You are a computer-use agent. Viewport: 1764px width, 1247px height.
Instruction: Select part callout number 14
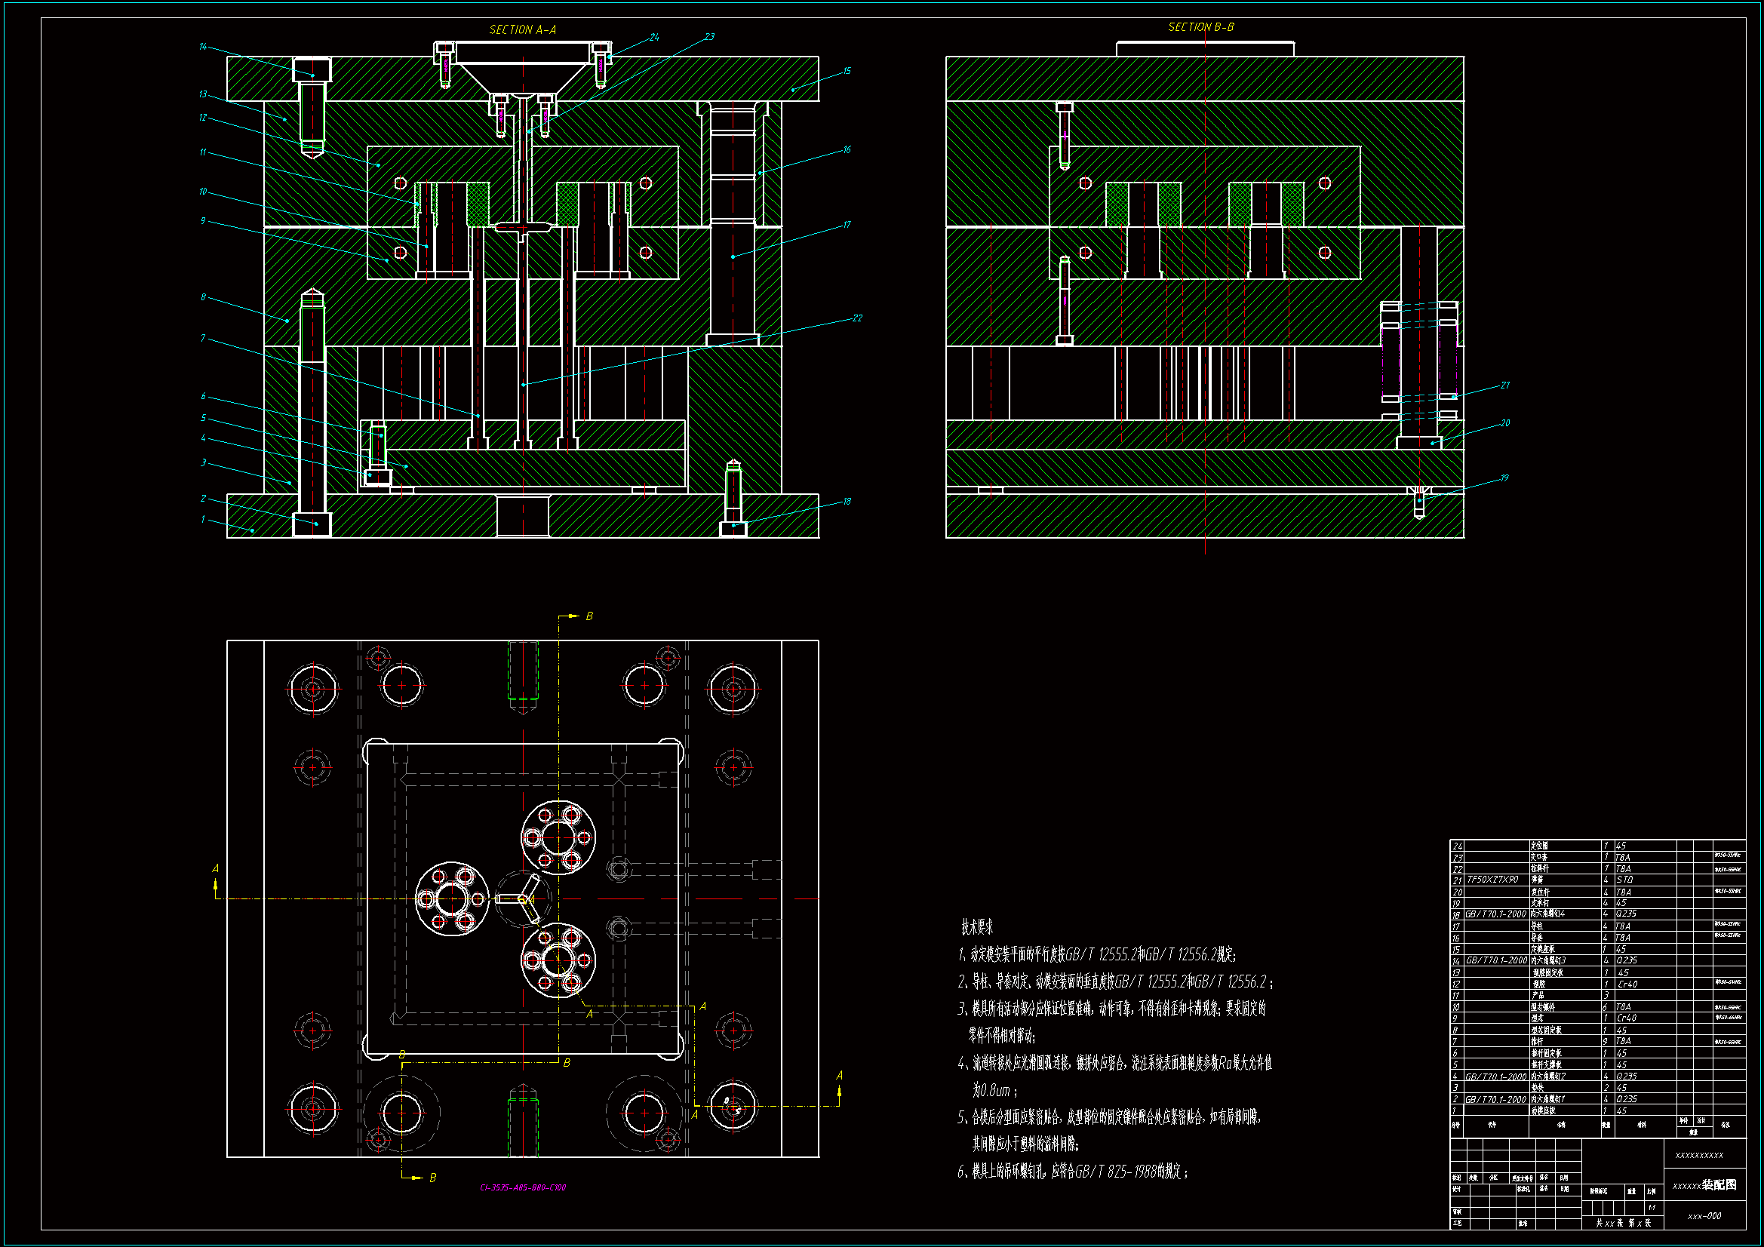click(203, 47)
